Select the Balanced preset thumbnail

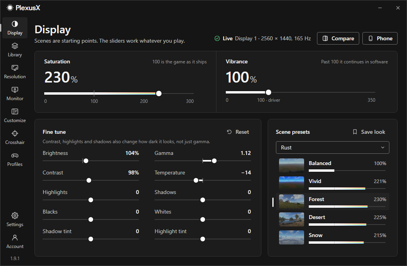tap(292, 165)
